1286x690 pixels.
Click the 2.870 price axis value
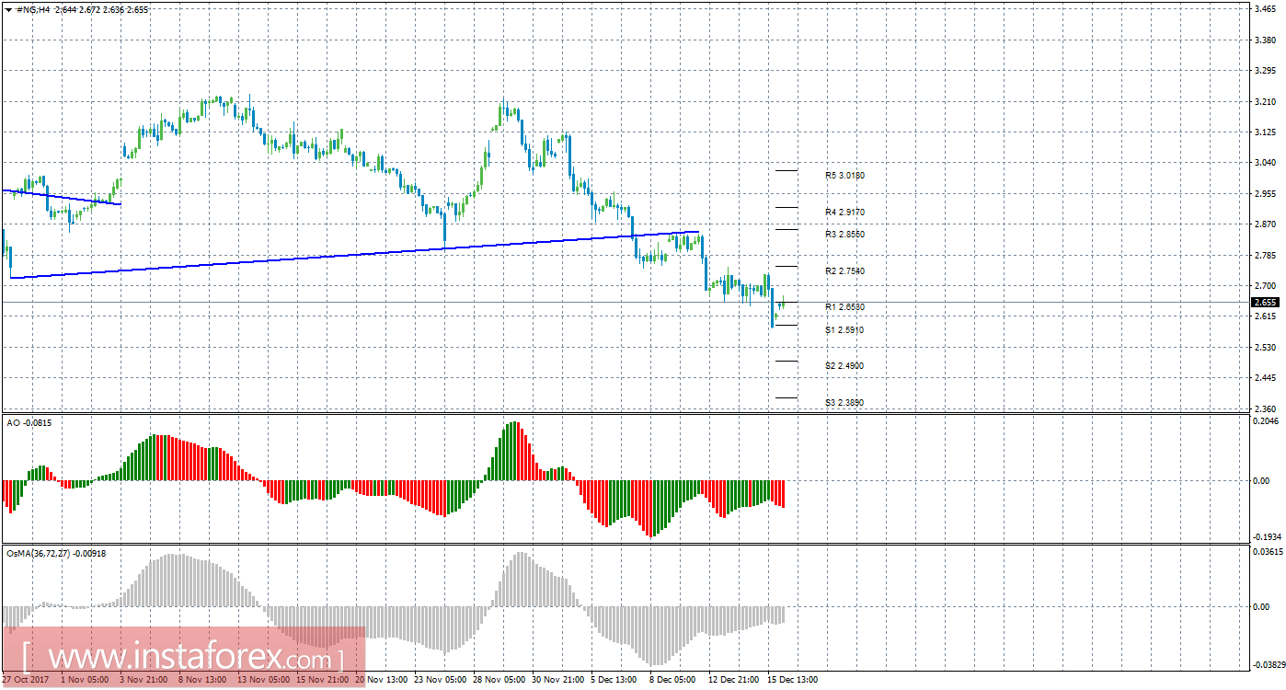[1266, 224]
